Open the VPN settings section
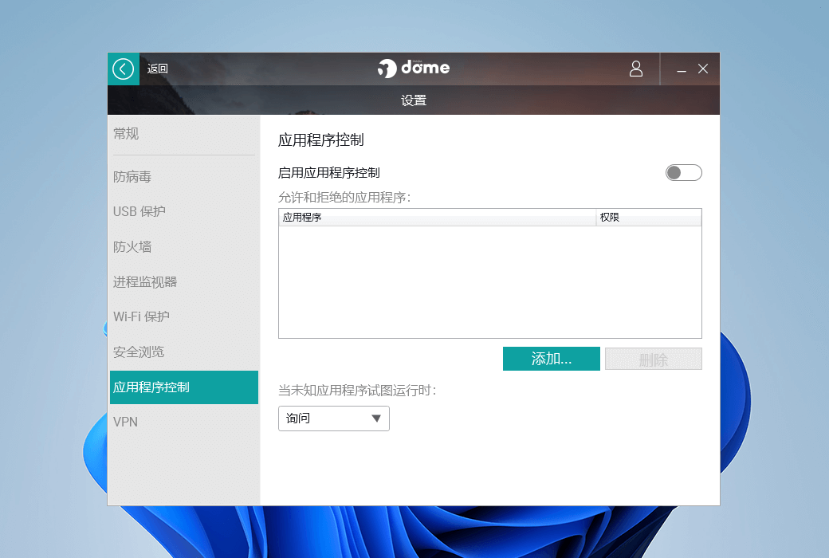Screen dimensions: 829x558 [126, 422]
